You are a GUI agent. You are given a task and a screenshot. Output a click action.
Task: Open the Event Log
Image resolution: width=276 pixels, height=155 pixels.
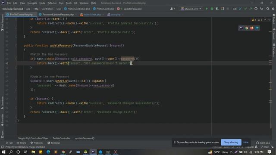point(263,143)
